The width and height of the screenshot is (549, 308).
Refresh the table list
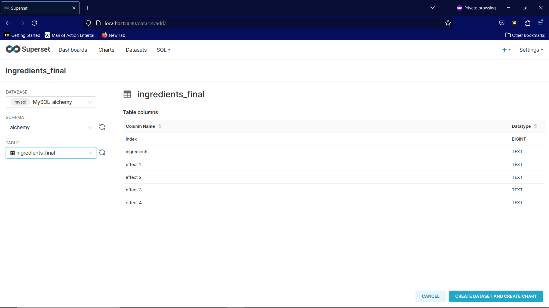[x=102, y=152]
